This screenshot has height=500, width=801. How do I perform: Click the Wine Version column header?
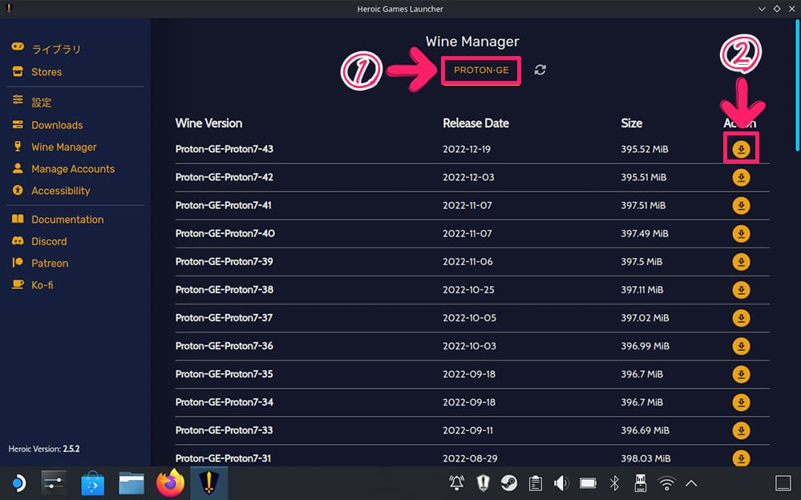[x=208, y=123]
